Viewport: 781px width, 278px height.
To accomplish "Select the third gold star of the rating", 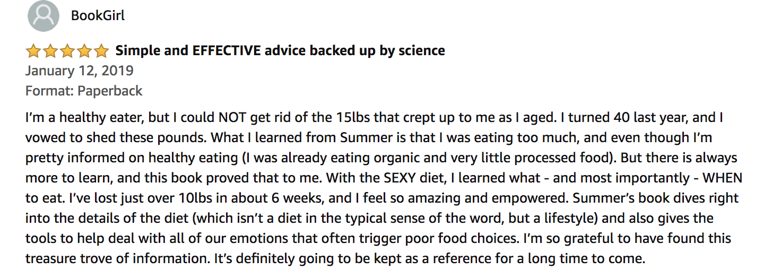I will (67, 51).
